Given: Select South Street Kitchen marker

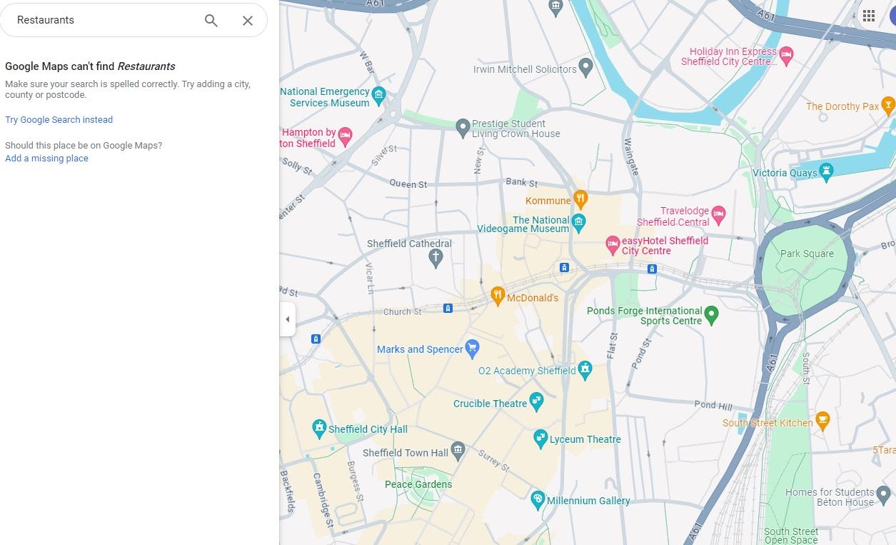Looking at the screenshot, I should tap(822, 421).
